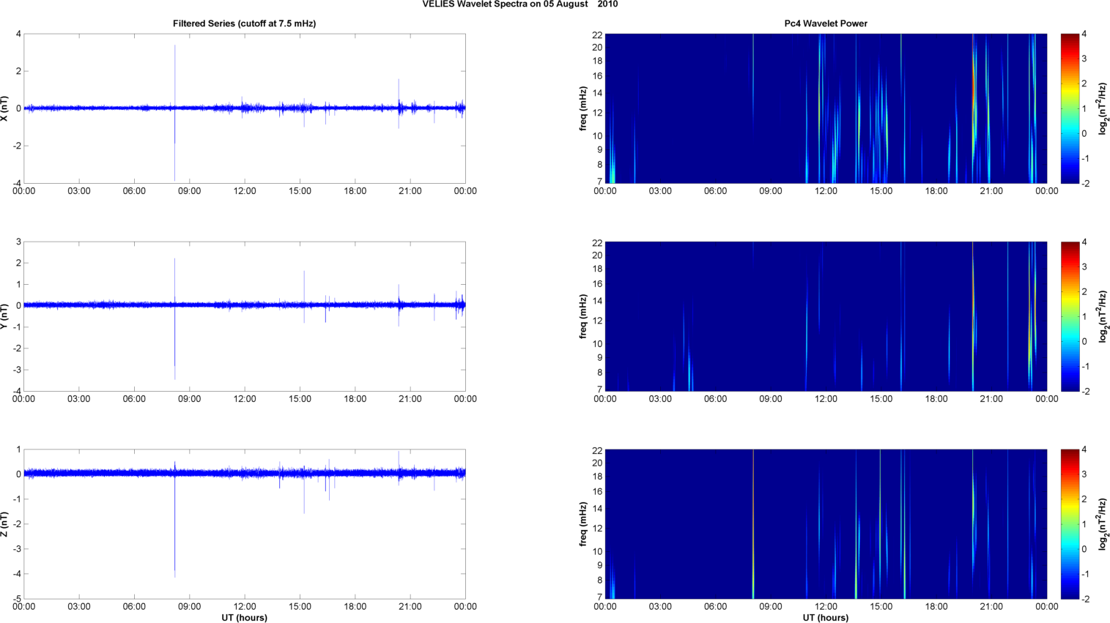Screen dimensions: 1110x623
Task: Click the log2(nT²/Hz) label beside the top colorbar
Action: tap(1103, 108)
